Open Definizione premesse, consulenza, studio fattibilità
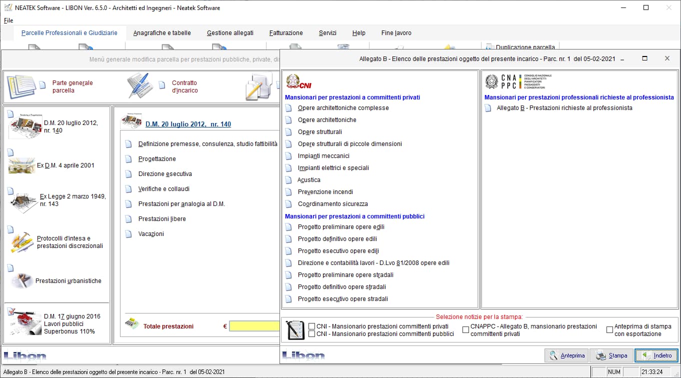 tap(207, 144)
